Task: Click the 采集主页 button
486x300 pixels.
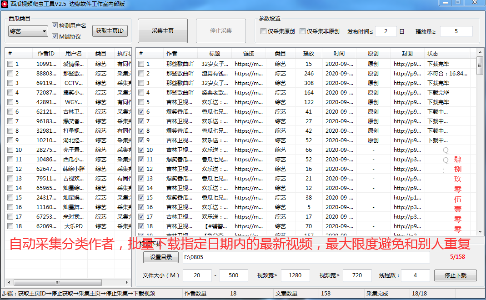Action: (x=163, y=31)
